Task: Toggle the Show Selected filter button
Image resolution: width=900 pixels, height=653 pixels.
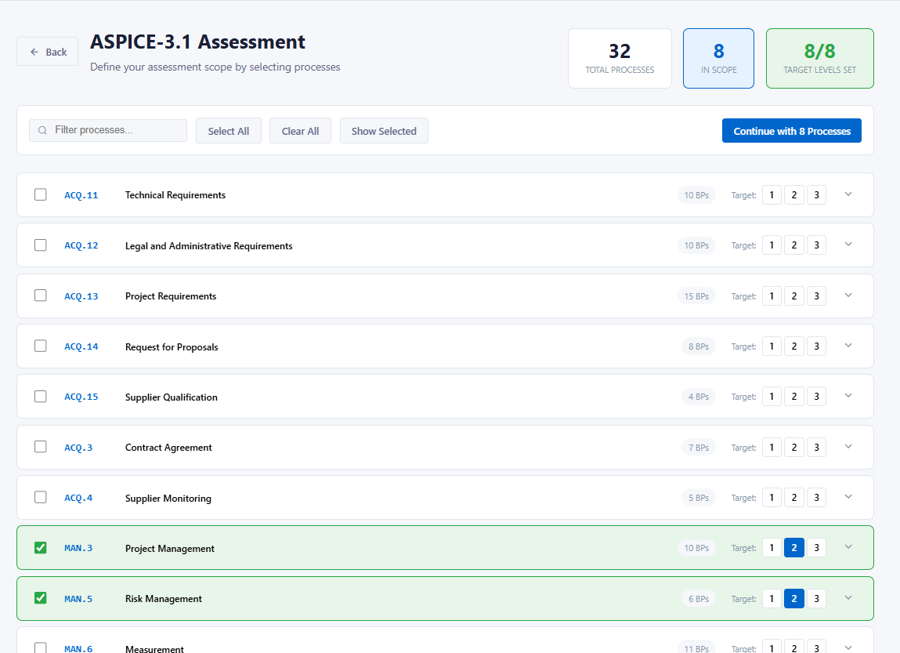Action: [384, 131]
